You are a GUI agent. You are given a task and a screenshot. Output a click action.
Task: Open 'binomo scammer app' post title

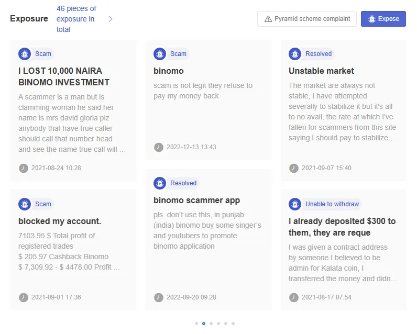coord(196,201)
